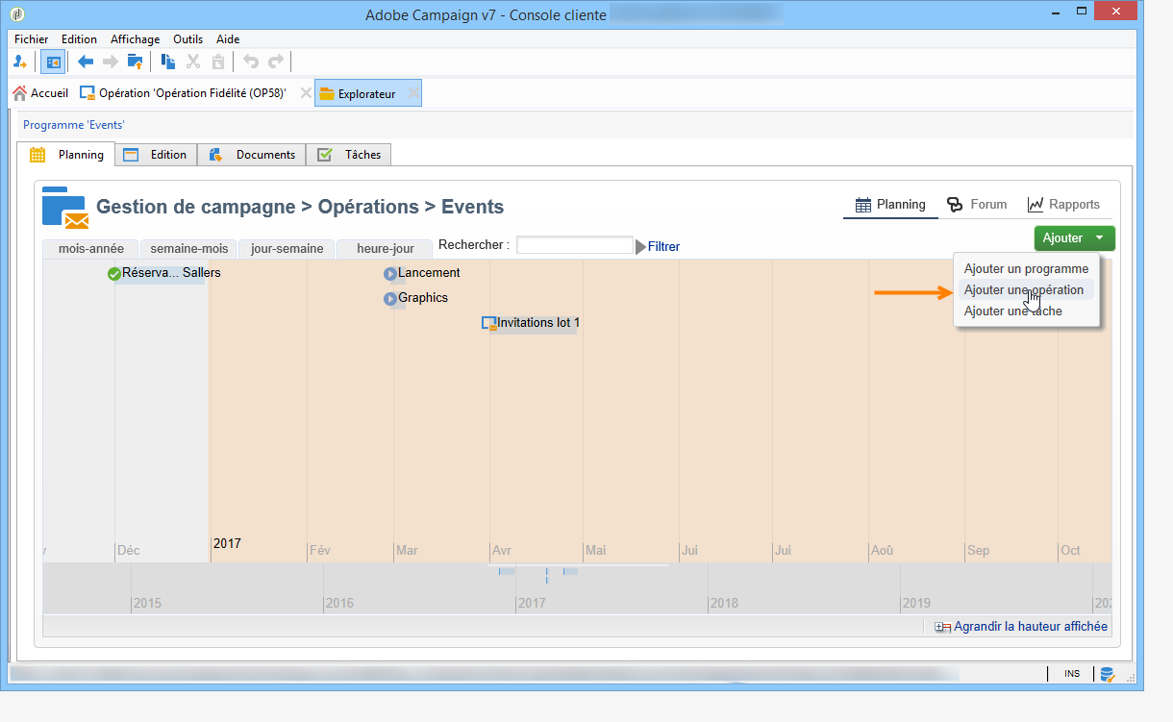
Task: Click 2018 on the overview timeline strip
Action: pyautogui.click(x=724, y=603)
